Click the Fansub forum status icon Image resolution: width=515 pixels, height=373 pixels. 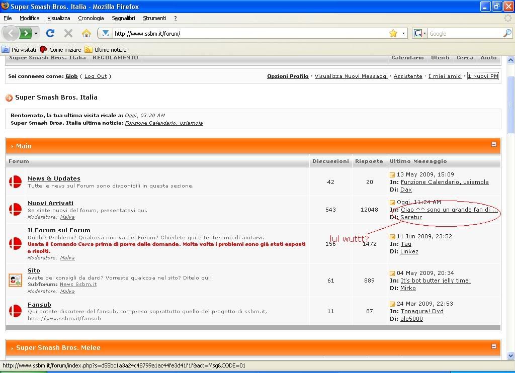[15, 311]
